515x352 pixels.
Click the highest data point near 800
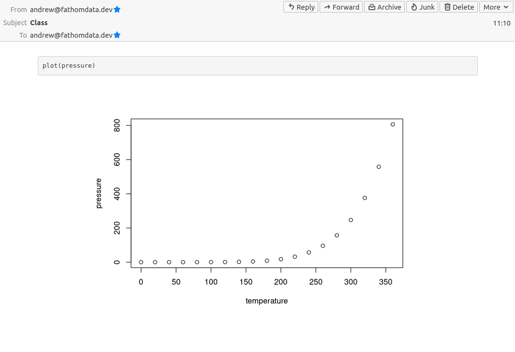pos(393,124)
